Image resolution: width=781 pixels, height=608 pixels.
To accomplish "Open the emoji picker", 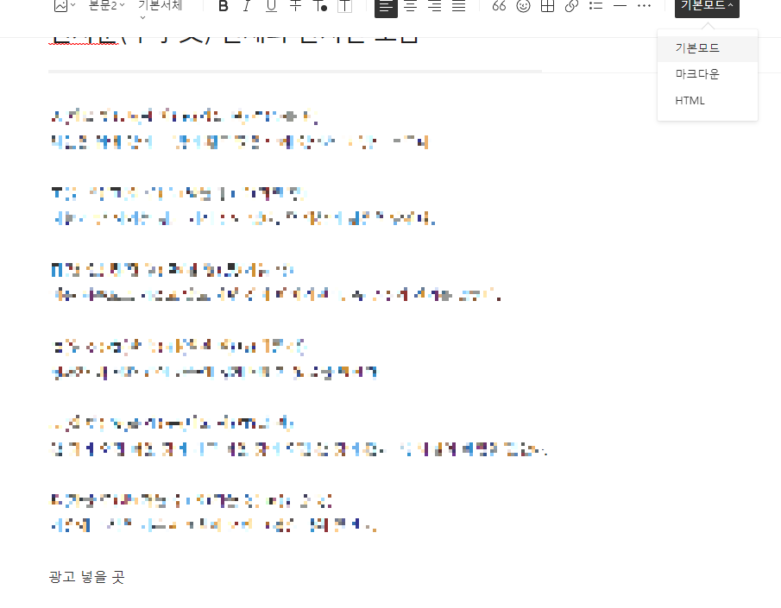I will coord(523,6).
